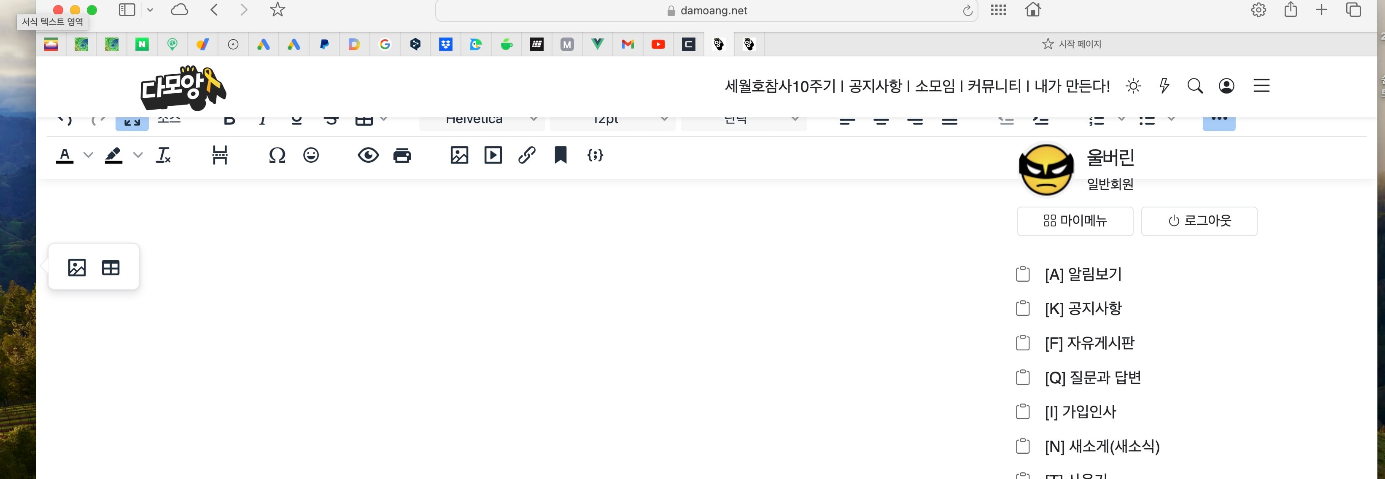Insert media video in editor toolbar

tap(493, 155)
